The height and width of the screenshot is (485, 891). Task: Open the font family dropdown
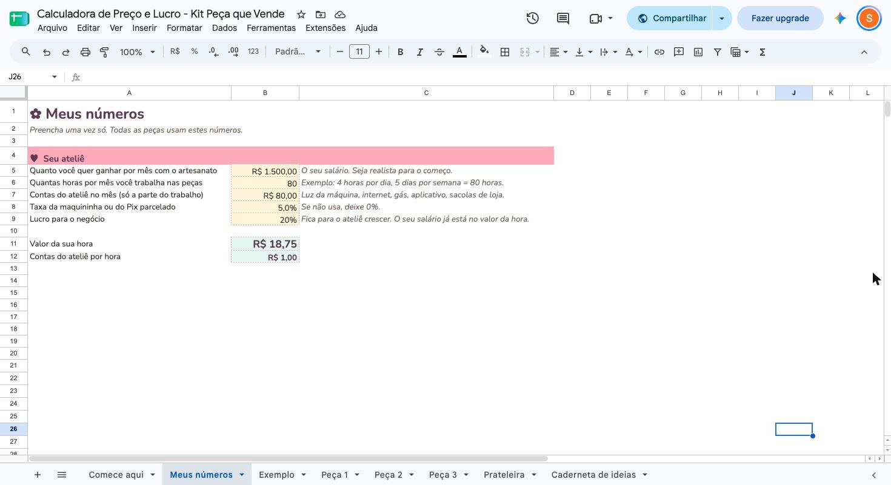pos(298,52)
